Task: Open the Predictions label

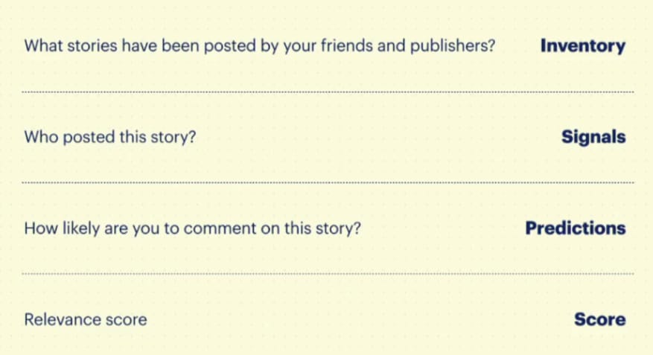Action: [x=575, y=228]
